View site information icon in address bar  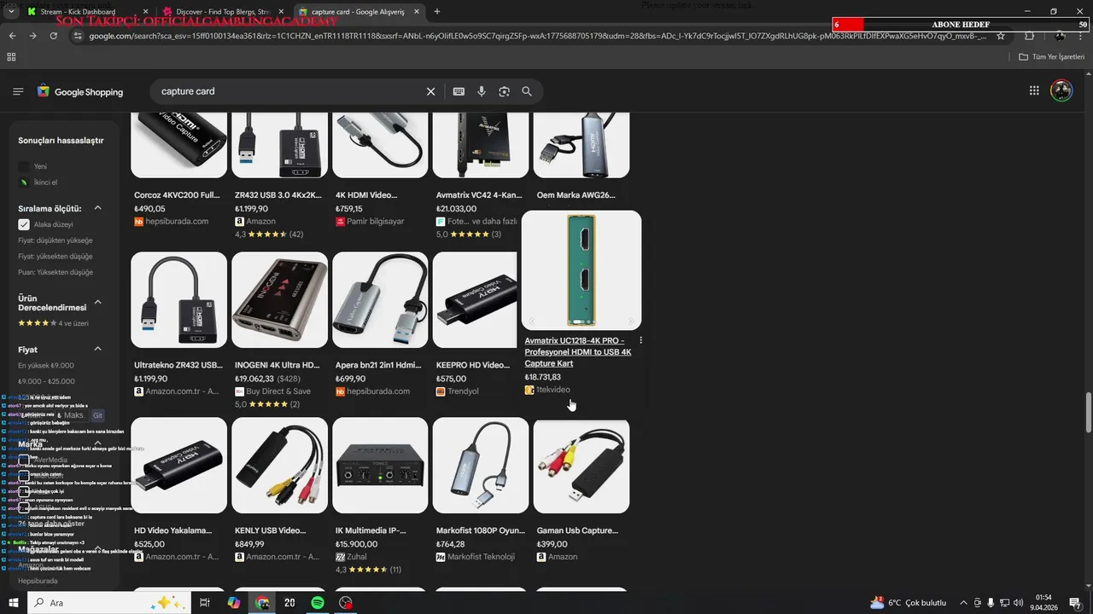click(x=78, y=36)
